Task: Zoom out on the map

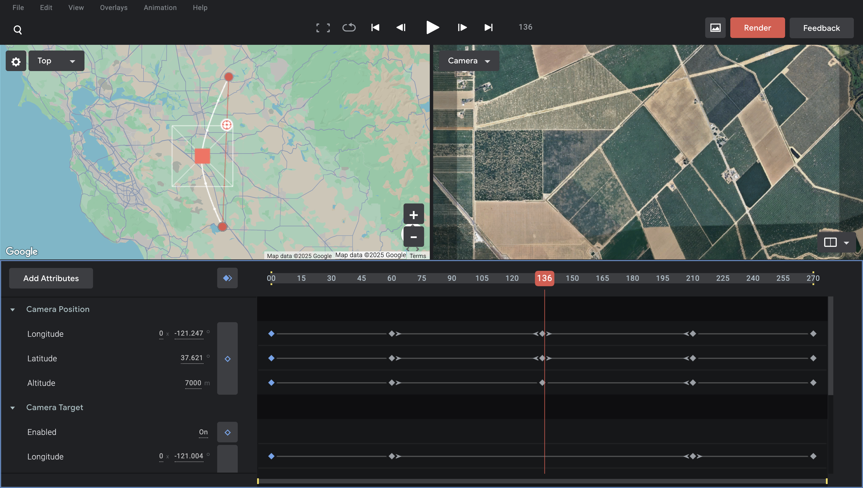Action: [413, 237]
